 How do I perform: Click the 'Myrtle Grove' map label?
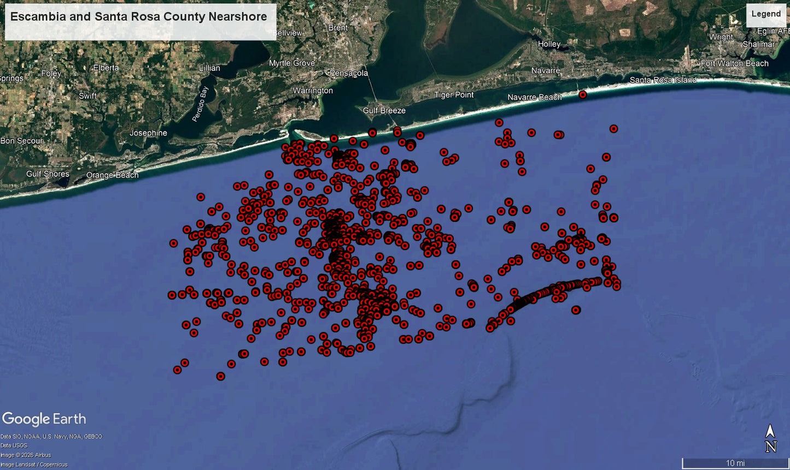292,63
